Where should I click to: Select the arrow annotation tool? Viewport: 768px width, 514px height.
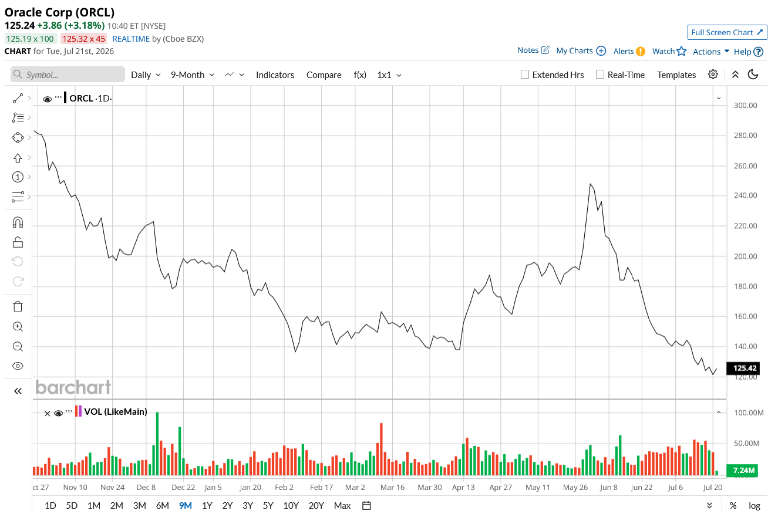click(x=18, y=158)
